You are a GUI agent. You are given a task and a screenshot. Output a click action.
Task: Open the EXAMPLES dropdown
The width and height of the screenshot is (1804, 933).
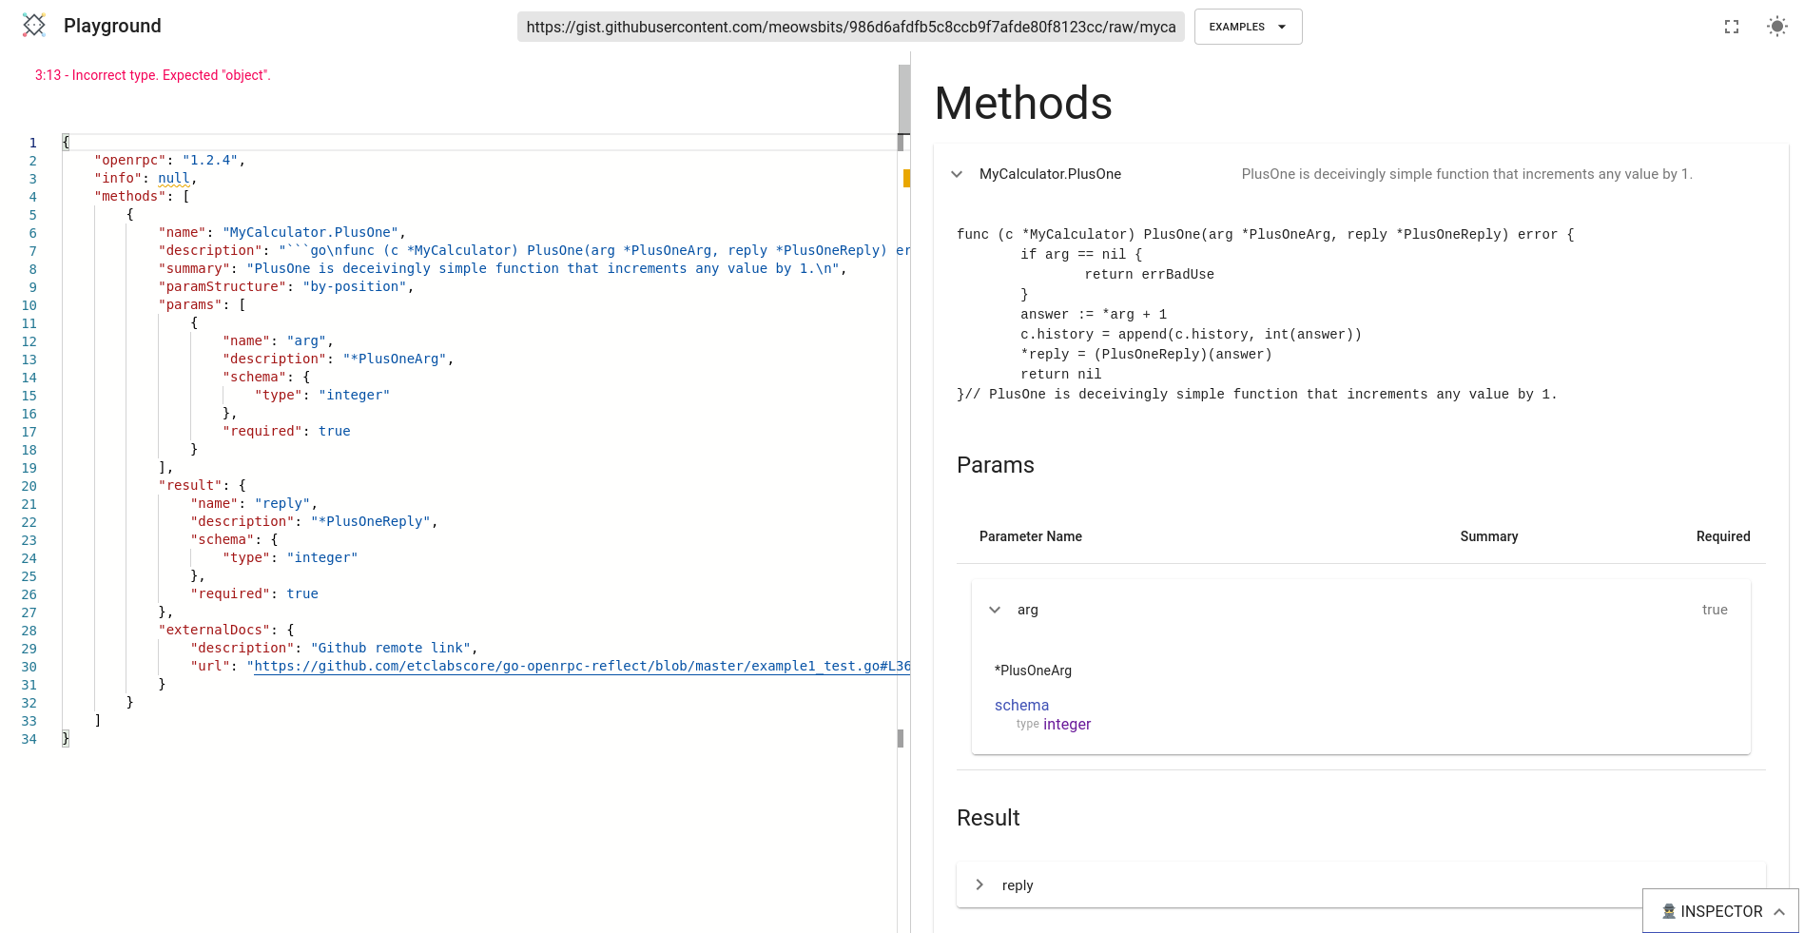(1248, 27)
